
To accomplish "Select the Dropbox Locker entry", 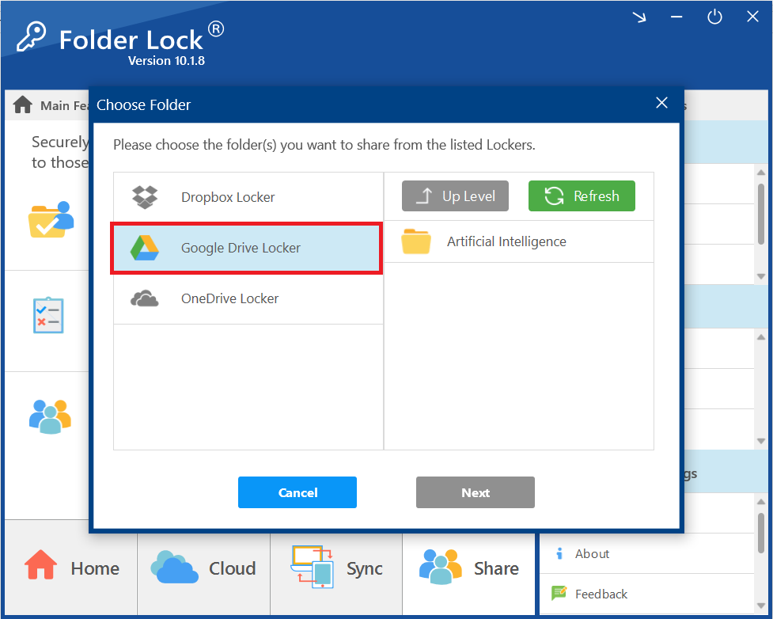I will coord(248,197).
